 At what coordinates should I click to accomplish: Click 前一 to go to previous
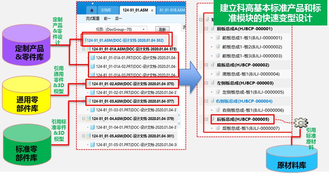(x=107, y=19)
